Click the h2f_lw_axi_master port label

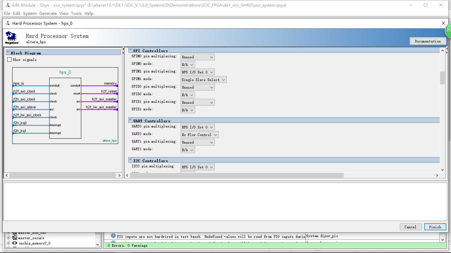[101, 107]
